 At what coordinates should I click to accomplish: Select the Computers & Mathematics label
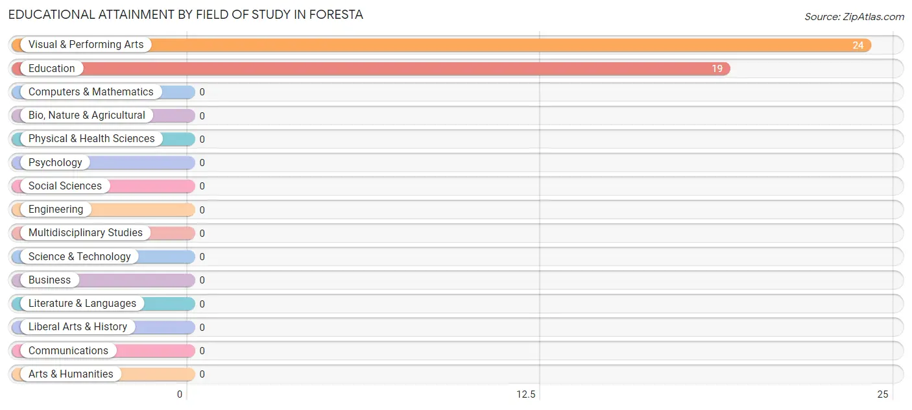91,92
